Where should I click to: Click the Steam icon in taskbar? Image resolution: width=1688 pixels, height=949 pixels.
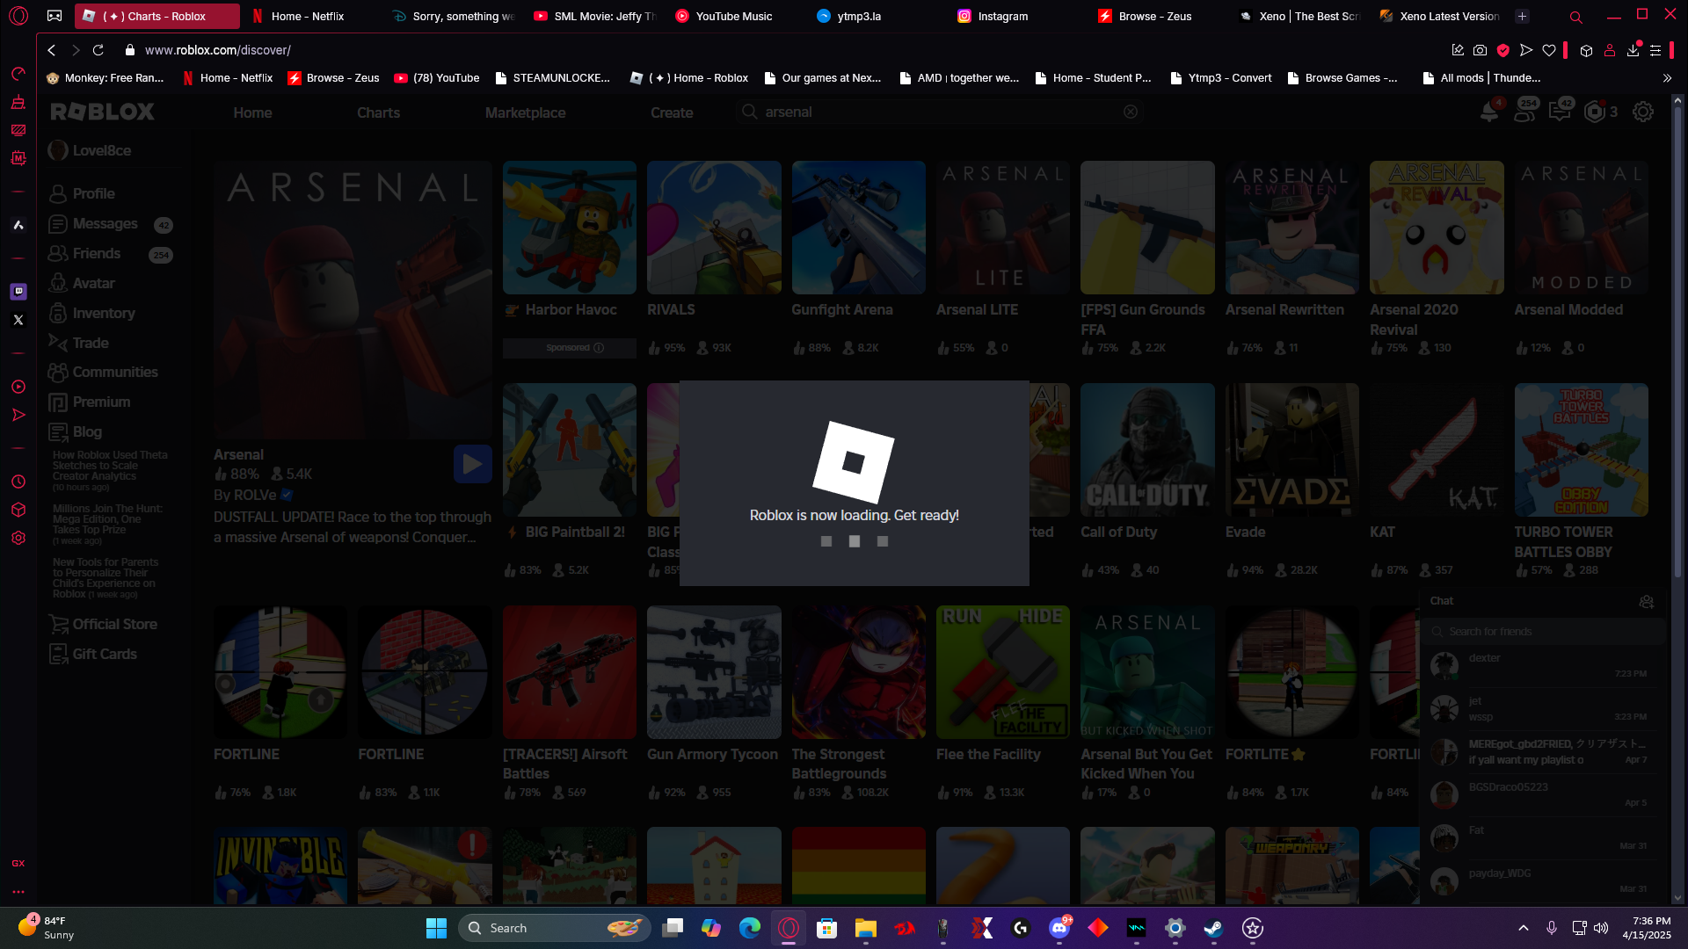pos(1213,928)
